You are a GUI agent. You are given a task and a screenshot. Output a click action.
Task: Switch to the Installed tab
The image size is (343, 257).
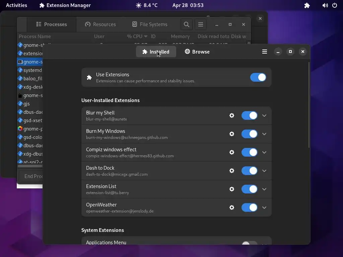click(x=156, y=52)
